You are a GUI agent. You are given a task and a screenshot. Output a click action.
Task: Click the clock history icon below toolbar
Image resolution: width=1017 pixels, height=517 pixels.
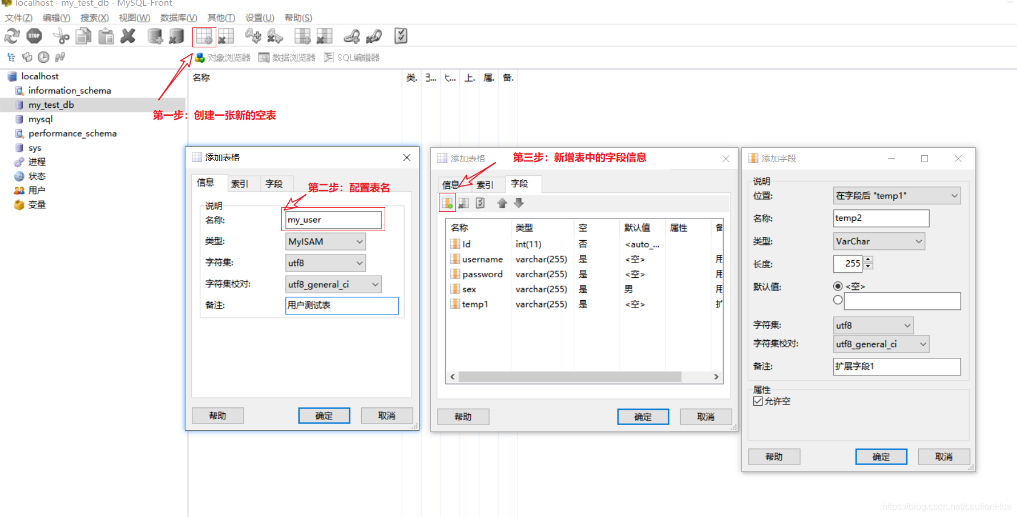click(43, 57)
